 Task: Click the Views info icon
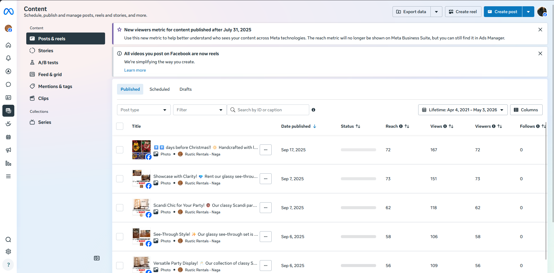pos(445,126)
